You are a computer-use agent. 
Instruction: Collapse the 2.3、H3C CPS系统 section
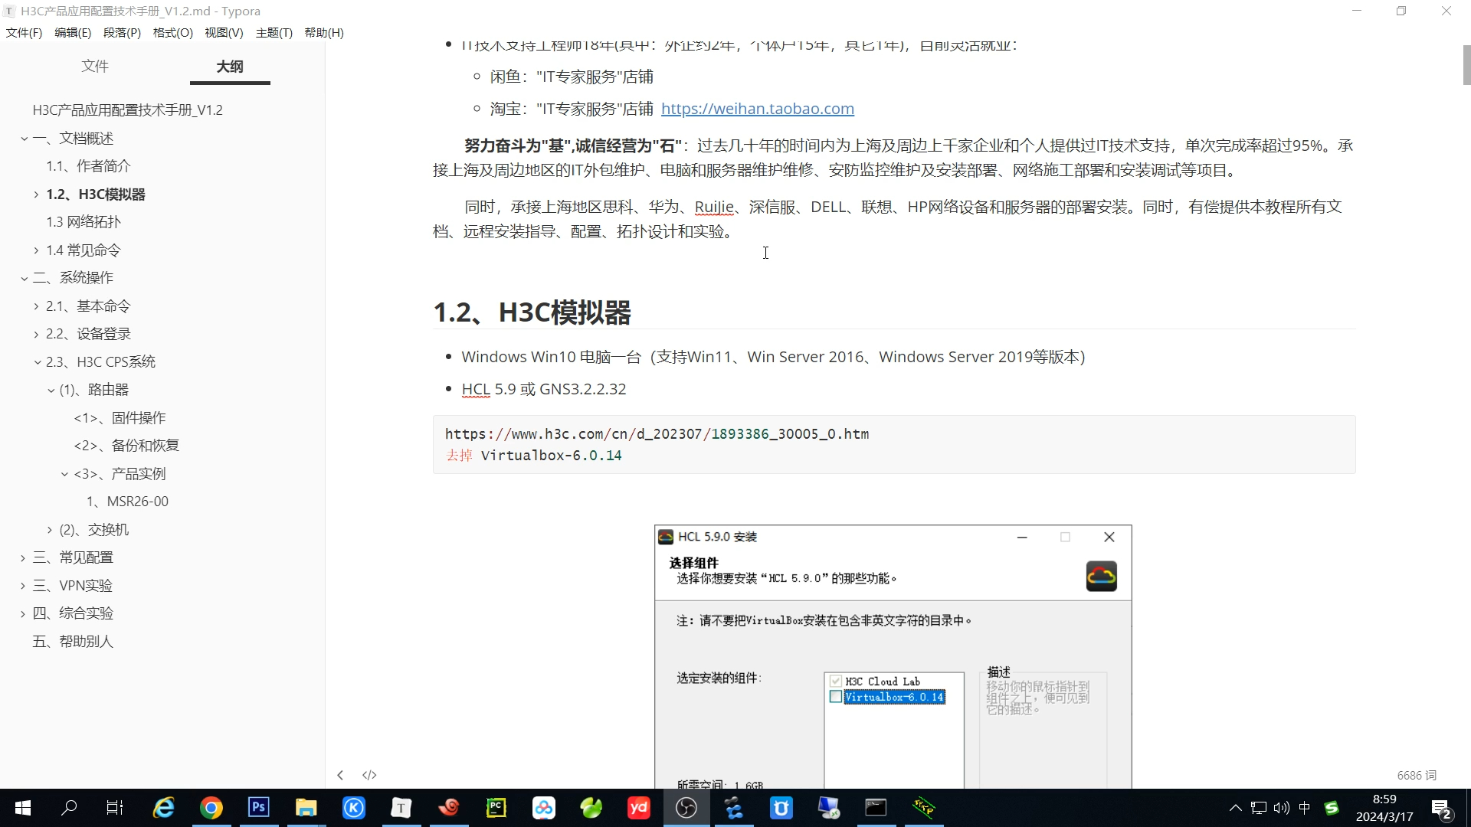pyautogui.click(x=35, y=361)
